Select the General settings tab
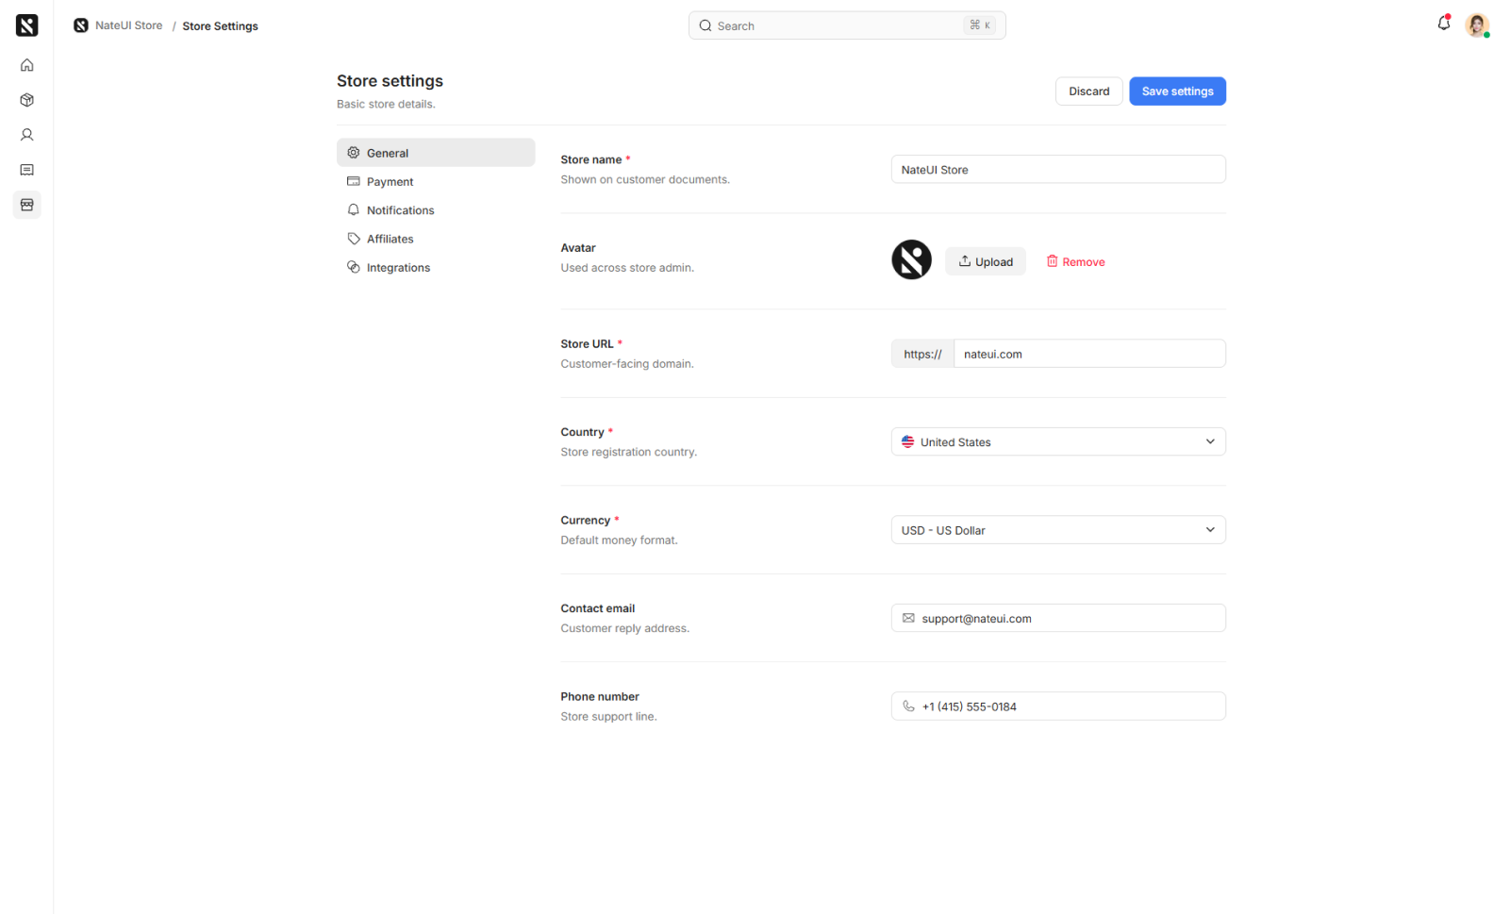 tap(436, 153)
